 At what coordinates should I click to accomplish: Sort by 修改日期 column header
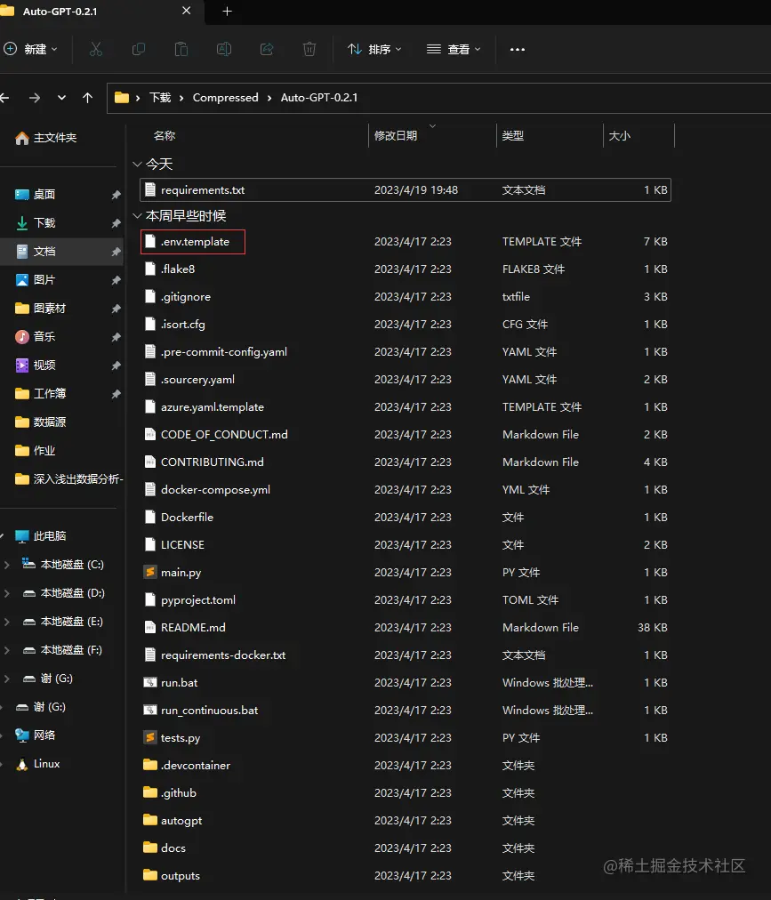[x=396, y=136]
